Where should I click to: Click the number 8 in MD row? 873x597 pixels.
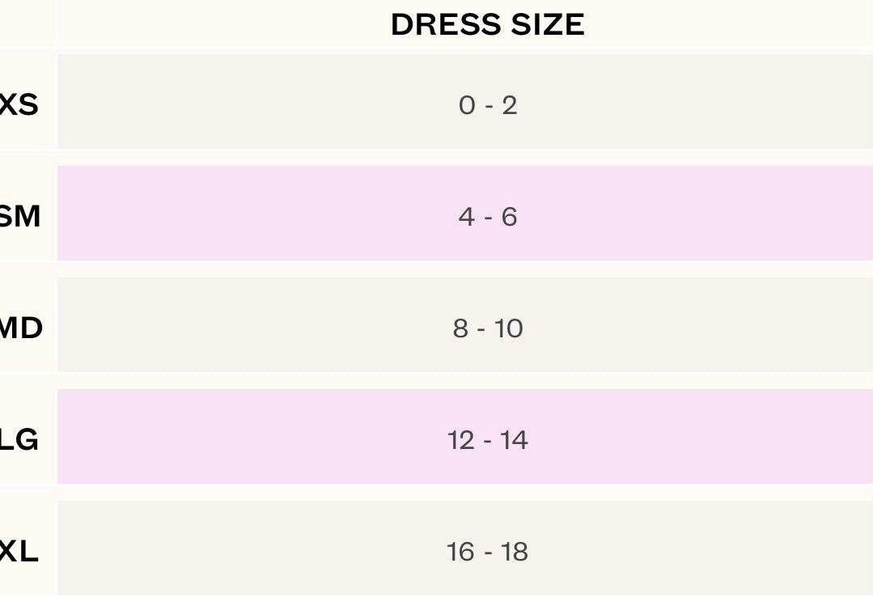point(460,328)
